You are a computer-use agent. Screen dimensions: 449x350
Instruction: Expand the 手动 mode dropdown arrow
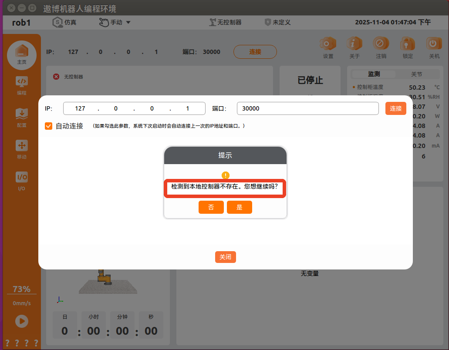coord(128,22)
